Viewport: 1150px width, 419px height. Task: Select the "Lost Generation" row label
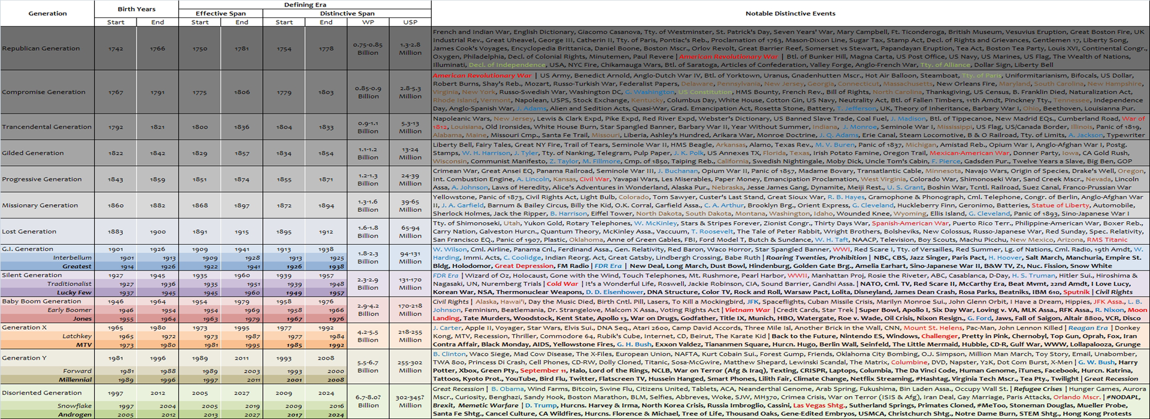[x=47, y=232]
